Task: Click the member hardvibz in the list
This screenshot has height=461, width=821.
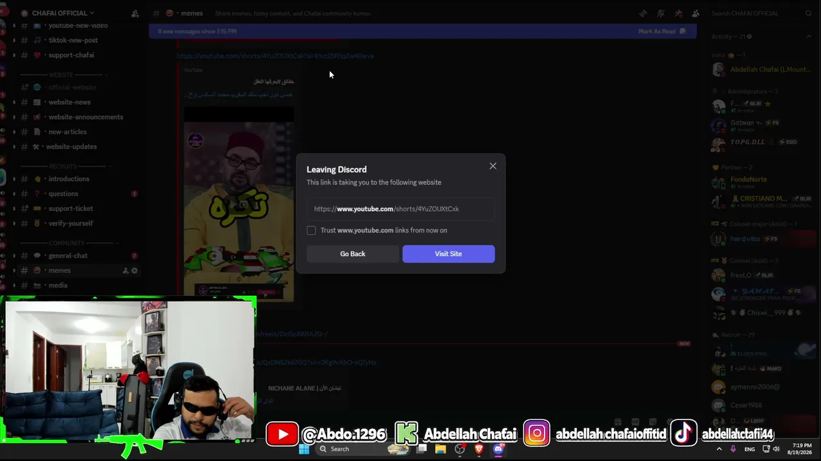Action: pos(762,239)
